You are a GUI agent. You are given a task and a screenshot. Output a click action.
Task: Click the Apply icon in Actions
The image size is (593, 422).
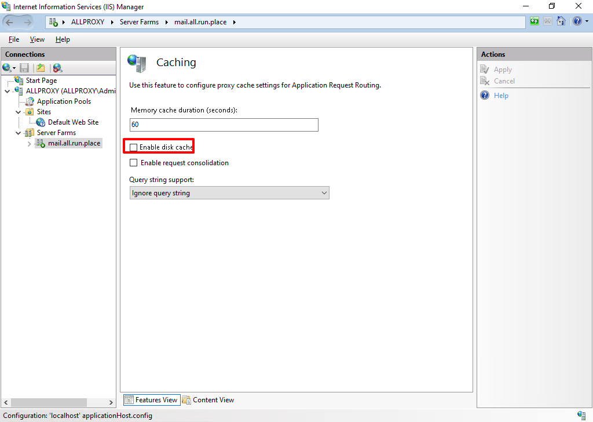(x=485, y=69)
